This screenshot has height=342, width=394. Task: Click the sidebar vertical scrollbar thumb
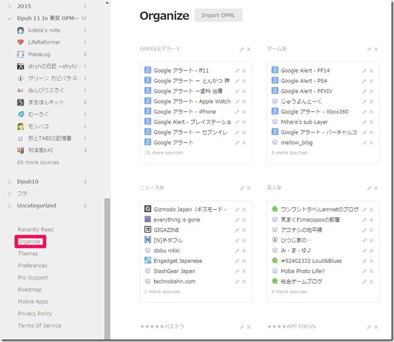pos(107,269)
